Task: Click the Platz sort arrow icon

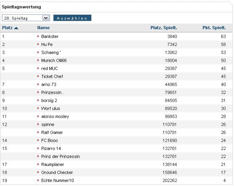Action: [16, 28]
